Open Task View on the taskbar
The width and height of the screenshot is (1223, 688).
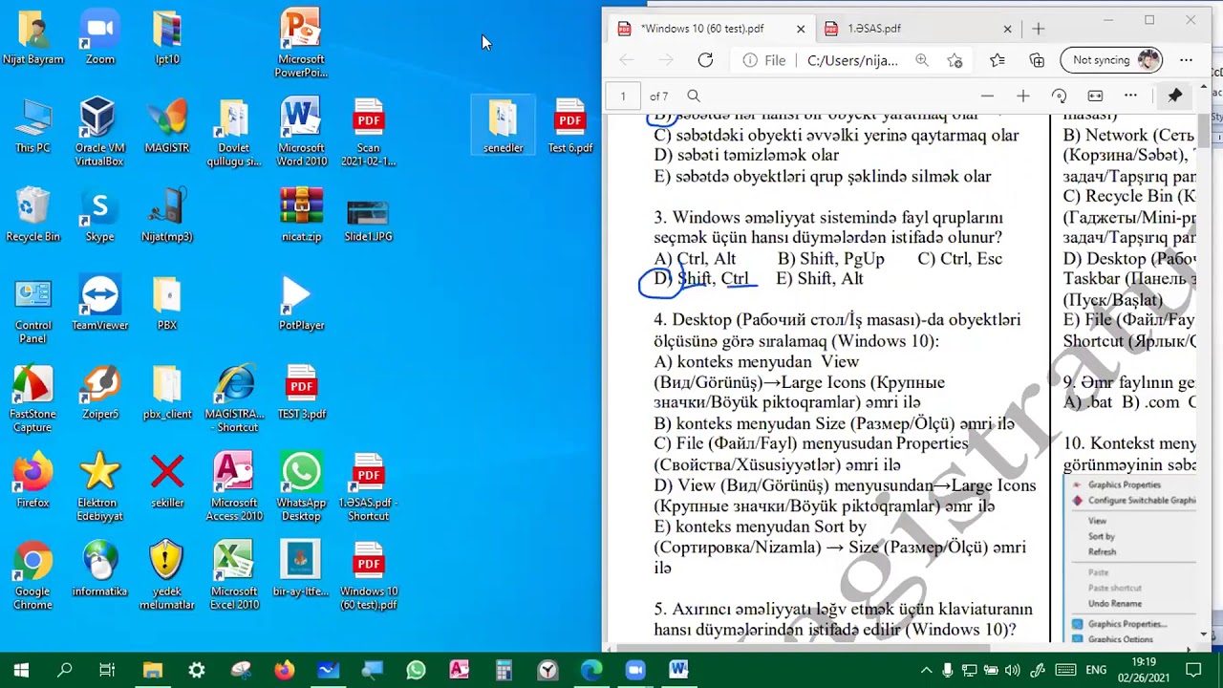[x=107, y=670]
